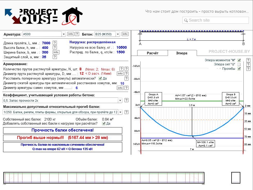This screenshot has width=253, height=190.
Task: Show help for Эпюра сил Q option
Action: [248, 65]
